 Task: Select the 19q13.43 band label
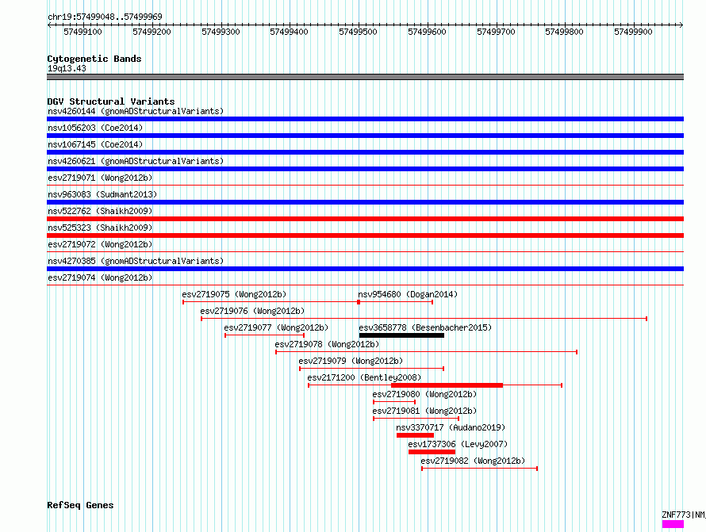(67, 68)
